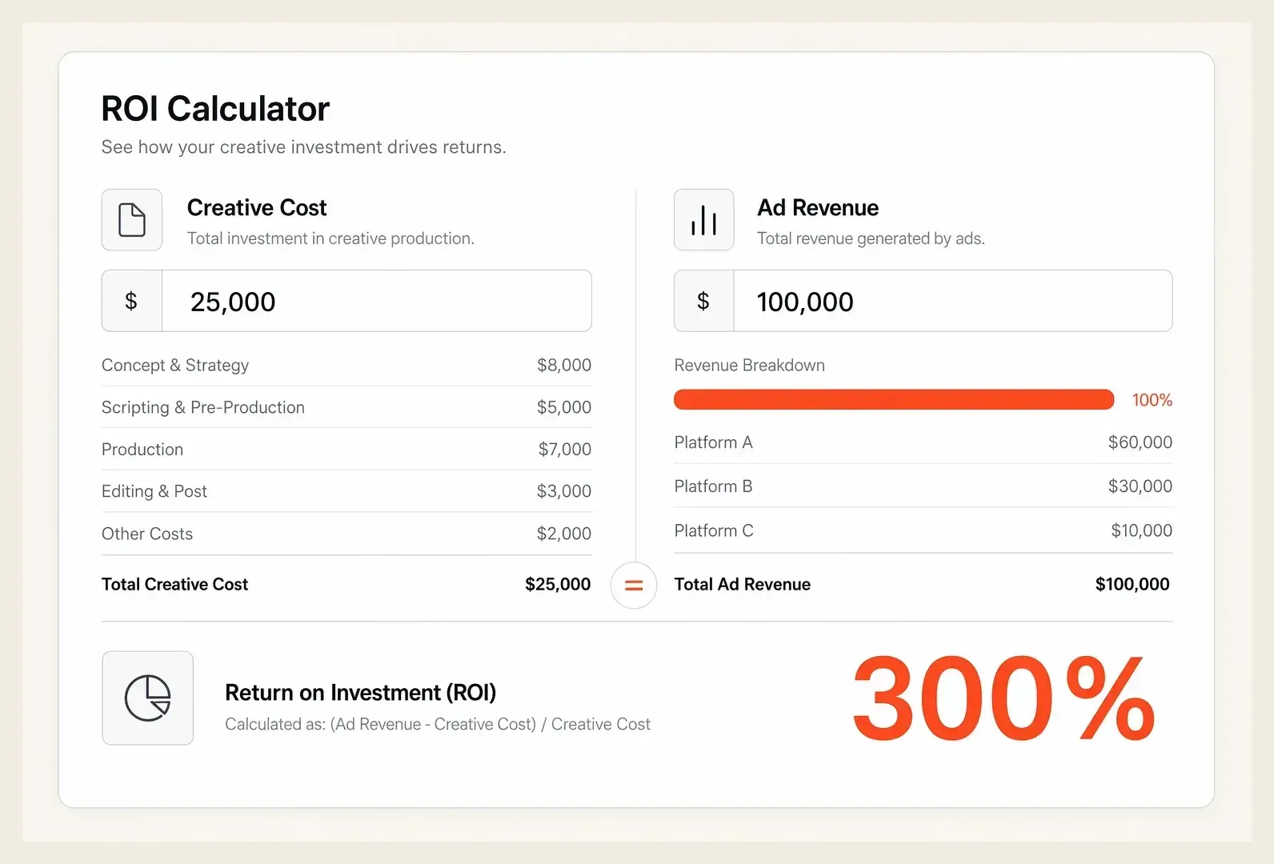Select the Platform C revenue row
The image size is (1274, 864).
pos(923,530)
